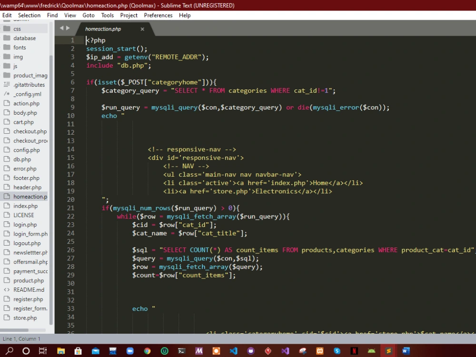The height and width of the screenshot is (357, 476).
Task: Go to previous tab with left arrow
Action: click(x=61, y=28)
